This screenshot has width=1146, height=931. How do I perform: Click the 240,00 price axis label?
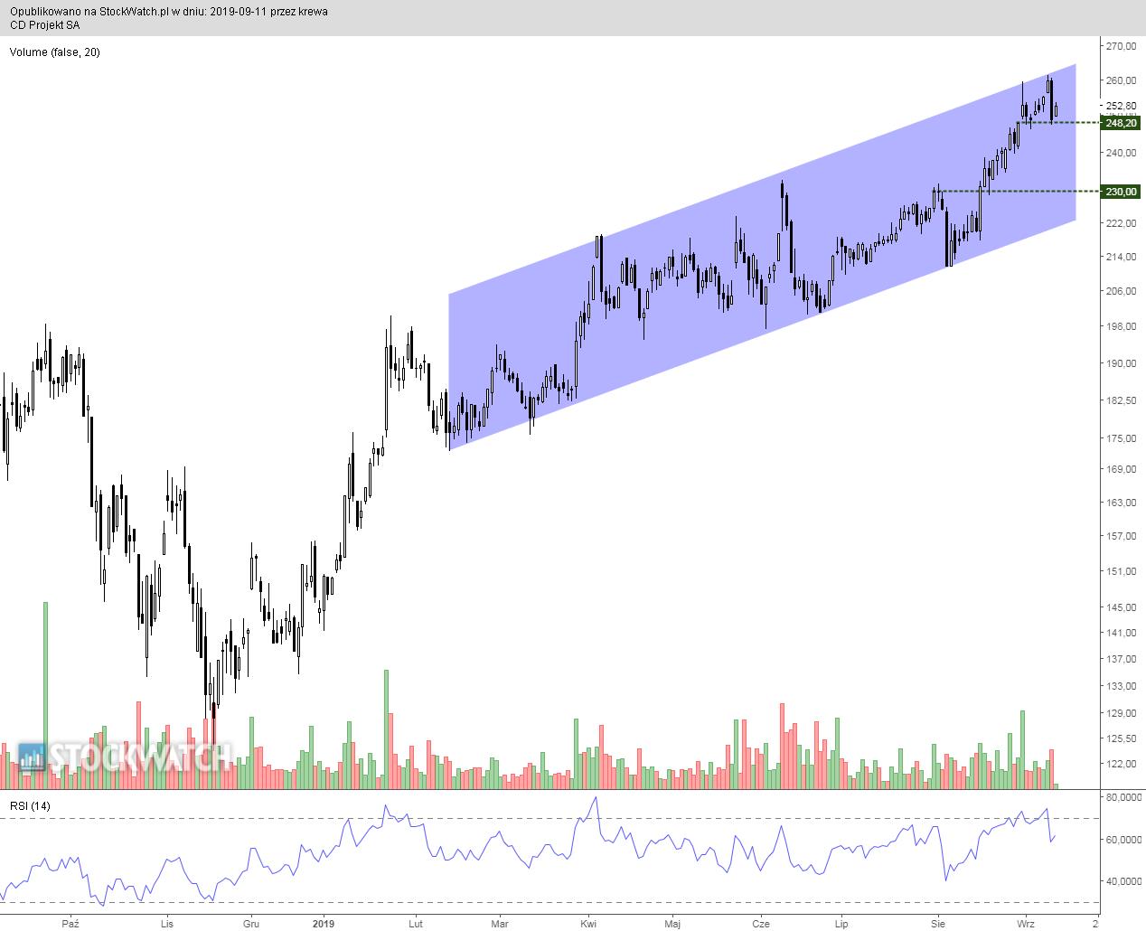click(1123, 153)
